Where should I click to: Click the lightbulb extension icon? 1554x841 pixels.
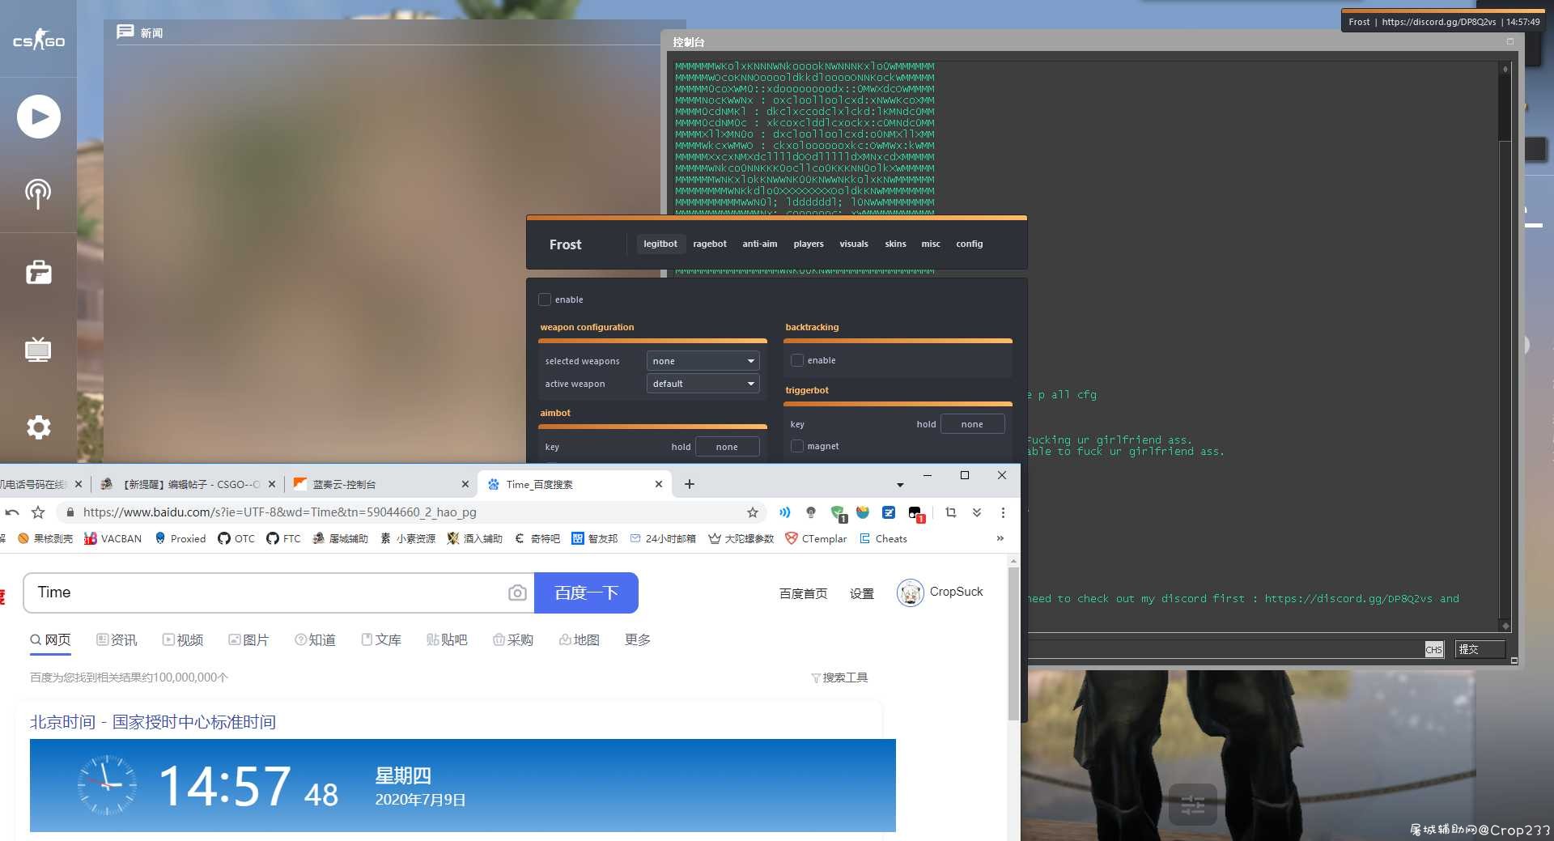pos(811,512)
